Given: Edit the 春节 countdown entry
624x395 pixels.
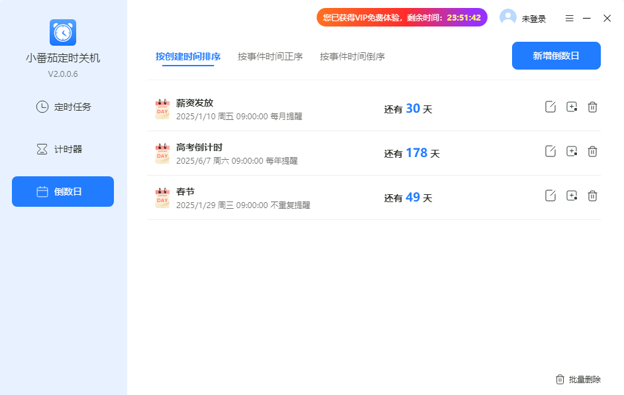Looking at the screenshot, I should point(550,196).
